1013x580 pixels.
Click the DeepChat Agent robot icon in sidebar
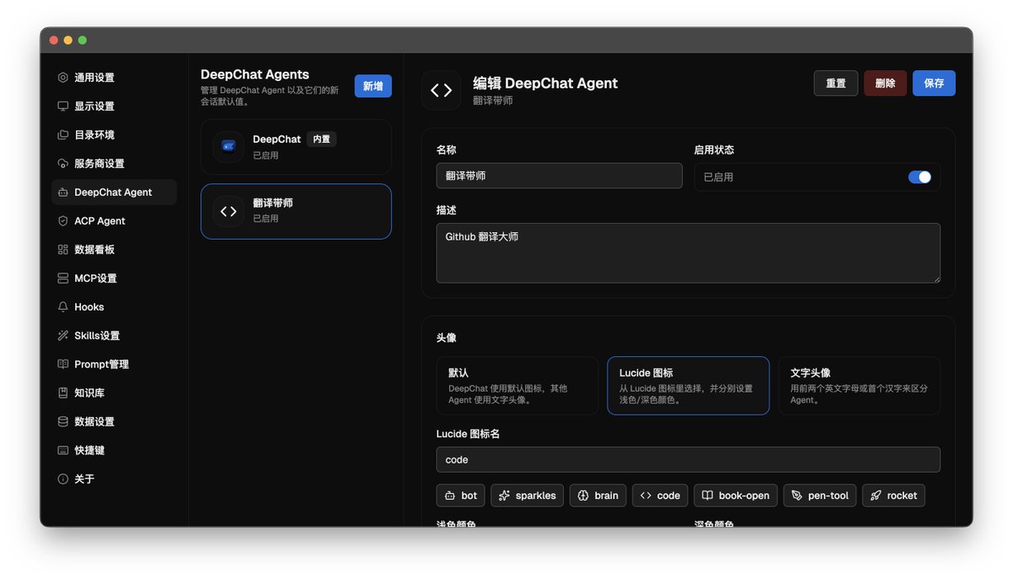(x=62, y=192)
